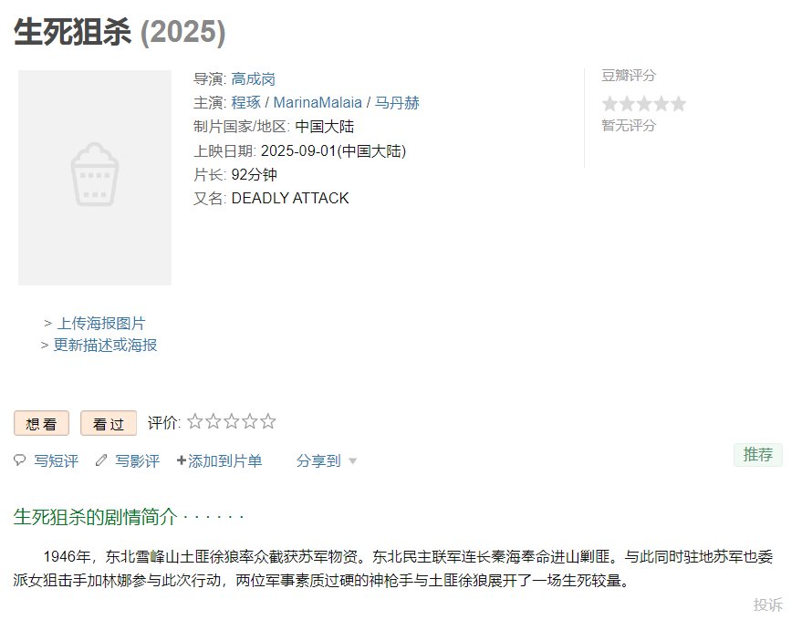This screenshot has width=802, height=620.
Task: Give a four-star rating
Action: click(x=250, y=422)
